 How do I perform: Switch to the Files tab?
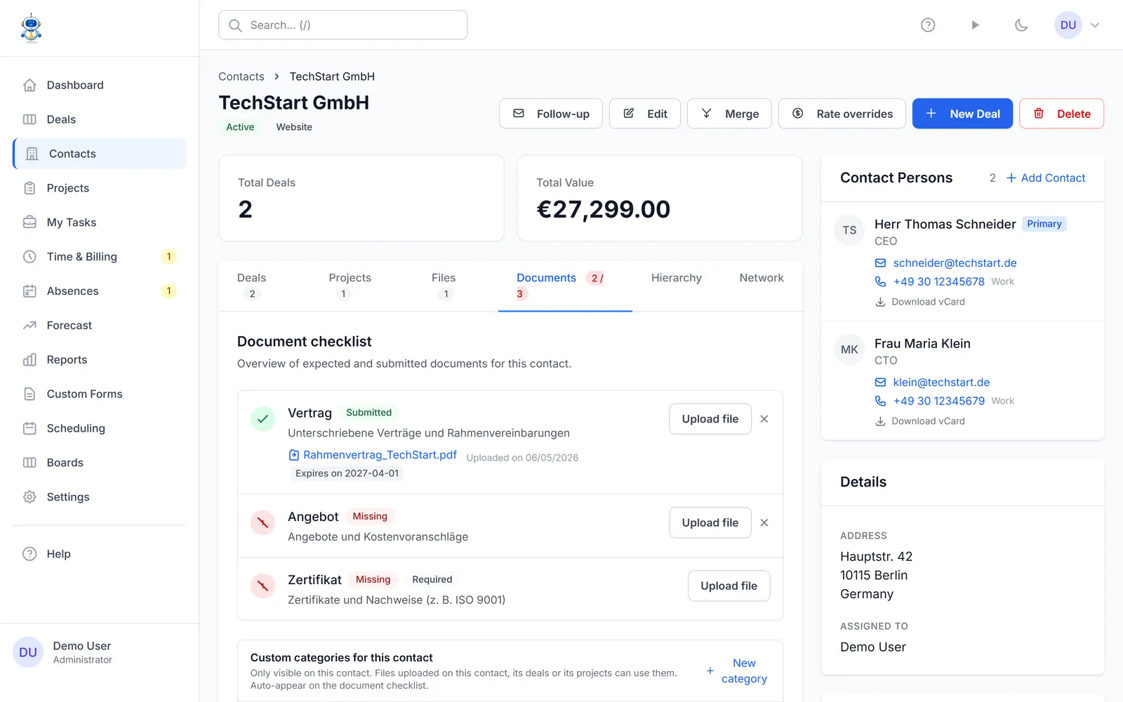[444, 286]
